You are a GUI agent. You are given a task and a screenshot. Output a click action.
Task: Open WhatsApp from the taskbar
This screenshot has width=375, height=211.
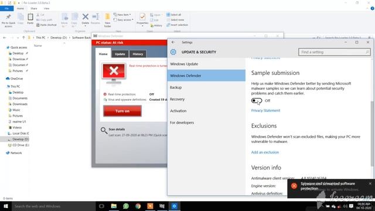coord(126,206)
